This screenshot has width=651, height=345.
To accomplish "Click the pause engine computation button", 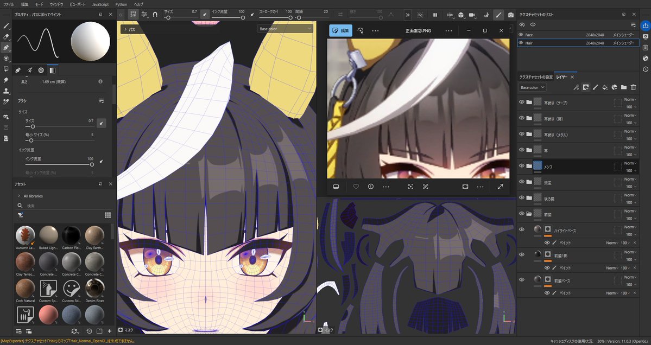I will [x=435, y=15].
